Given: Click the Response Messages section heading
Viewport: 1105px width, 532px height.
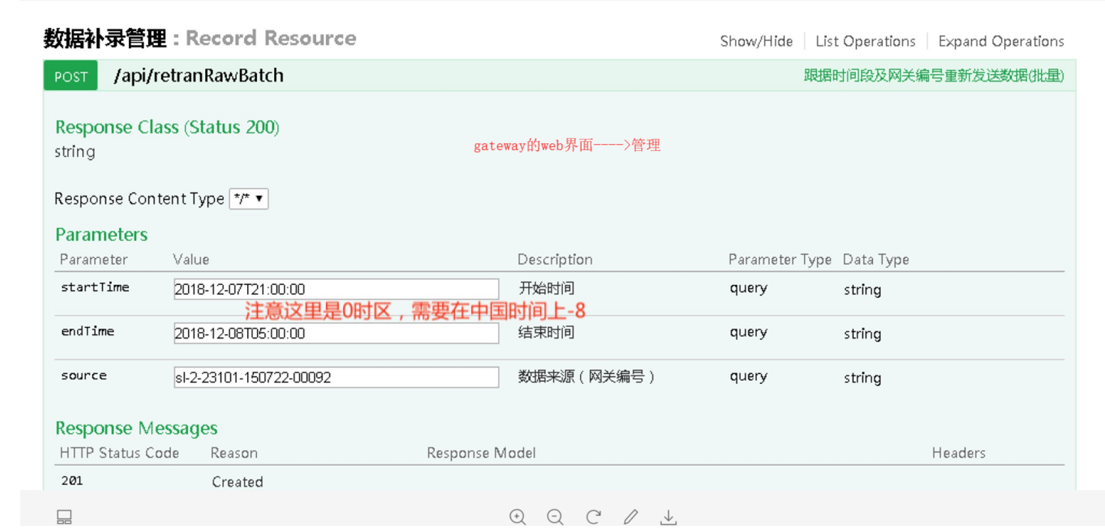Looking at the screenshot, I should pos(136,428).
